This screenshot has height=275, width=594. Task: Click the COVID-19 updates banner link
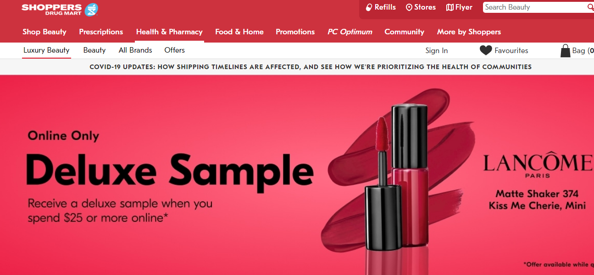(311, 67)
